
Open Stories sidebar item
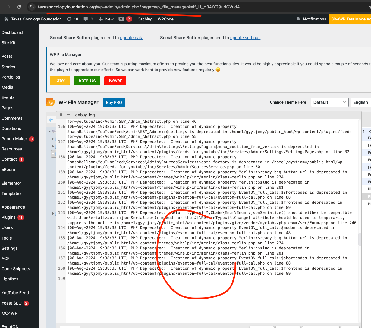8,67
